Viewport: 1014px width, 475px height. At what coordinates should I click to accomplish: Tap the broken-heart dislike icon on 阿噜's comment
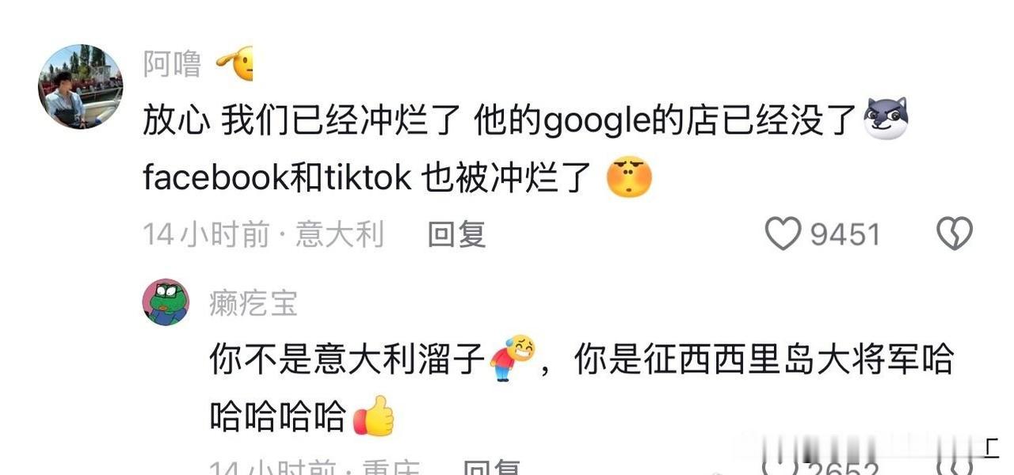955,234
